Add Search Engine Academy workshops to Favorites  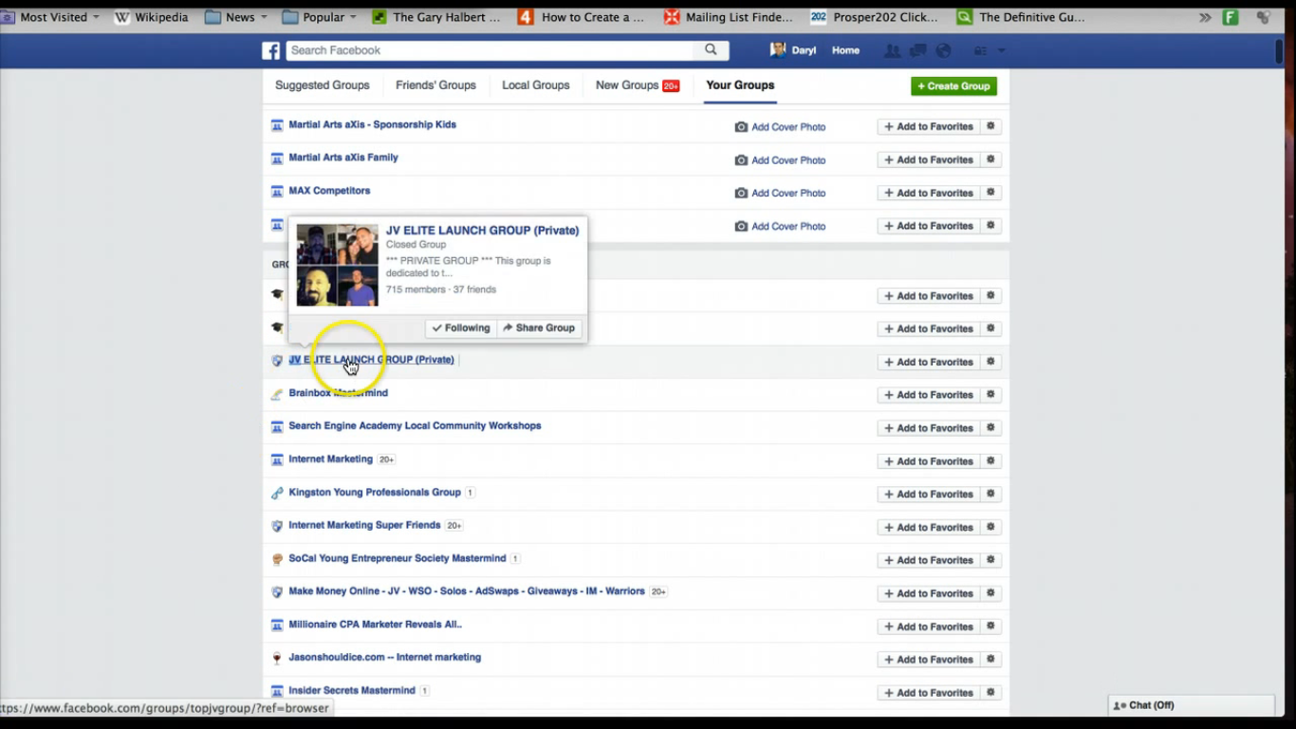click(x=929, y=428)
